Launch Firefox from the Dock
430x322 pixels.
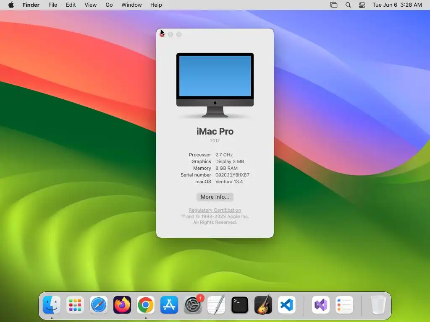(x=122, y=305)
